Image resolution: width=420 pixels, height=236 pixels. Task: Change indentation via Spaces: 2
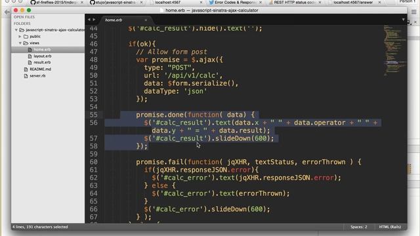359,227
